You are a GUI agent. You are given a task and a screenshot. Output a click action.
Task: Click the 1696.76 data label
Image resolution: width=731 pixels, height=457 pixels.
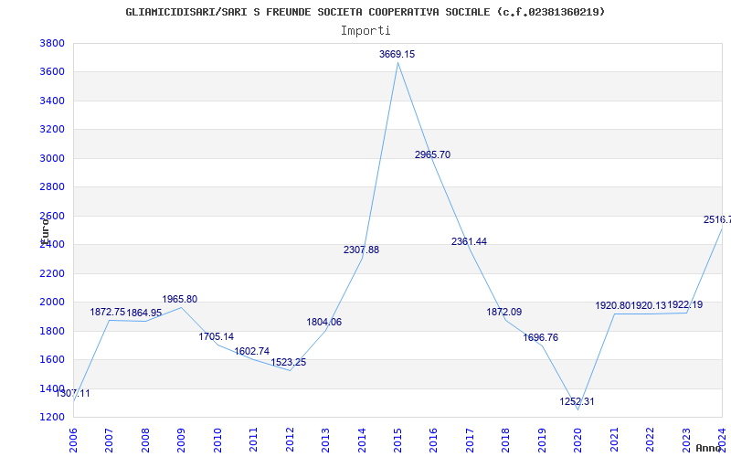coord(540,337)
